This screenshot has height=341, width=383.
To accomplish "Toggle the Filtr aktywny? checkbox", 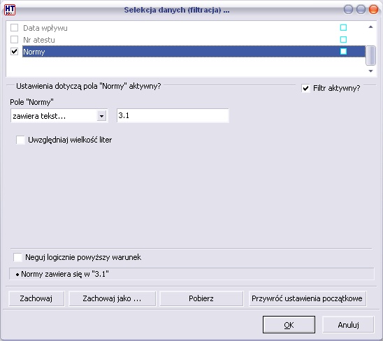I will pos(305,88).
